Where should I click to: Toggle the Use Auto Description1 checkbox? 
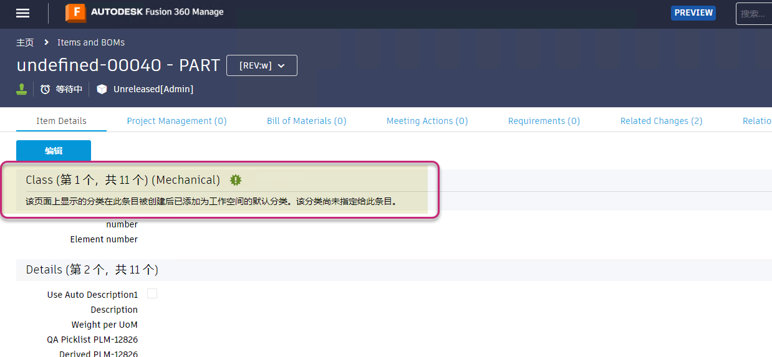click(152, 294)
